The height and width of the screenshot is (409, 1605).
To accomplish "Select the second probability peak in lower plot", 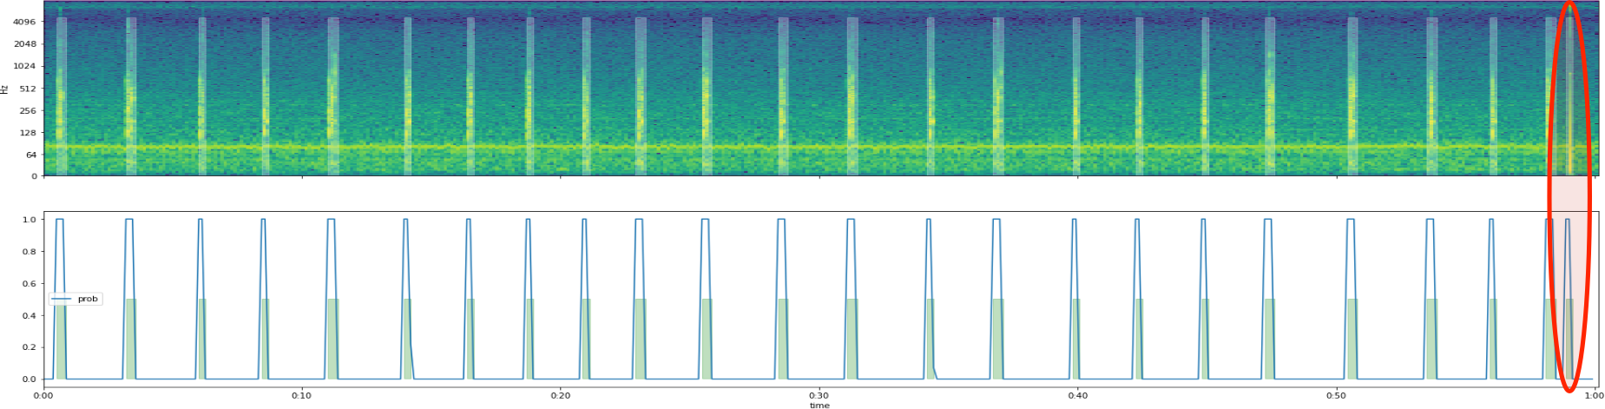I will click(x=129, y=221).
